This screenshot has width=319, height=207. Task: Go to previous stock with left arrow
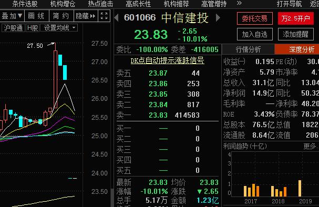coord(116,18)
